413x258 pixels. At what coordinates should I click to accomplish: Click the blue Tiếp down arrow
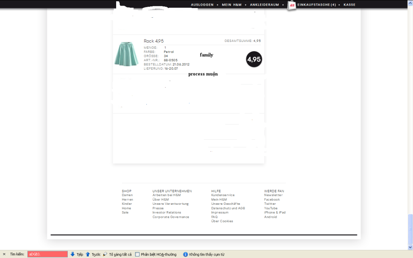(73, 254)
